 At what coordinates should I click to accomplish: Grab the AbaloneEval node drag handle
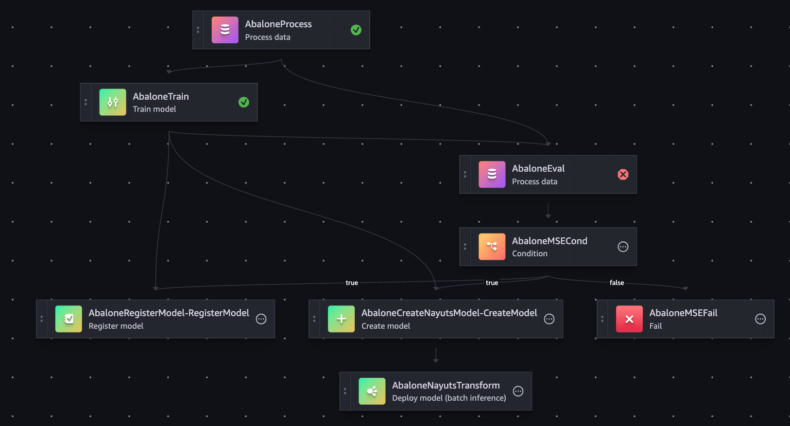click(465, 175)
